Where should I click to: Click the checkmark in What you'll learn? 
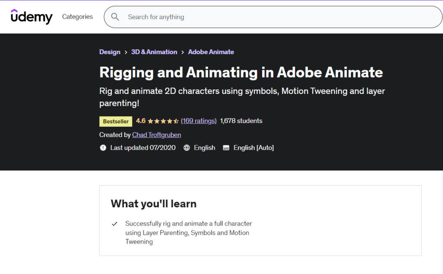tap(114, 224)
